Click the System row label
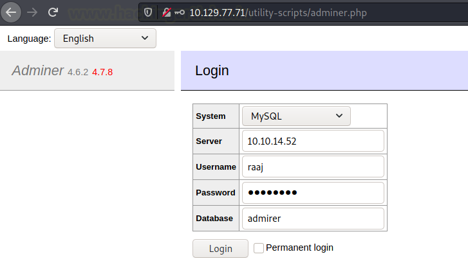468x270 pixels. tap(211, 116)
